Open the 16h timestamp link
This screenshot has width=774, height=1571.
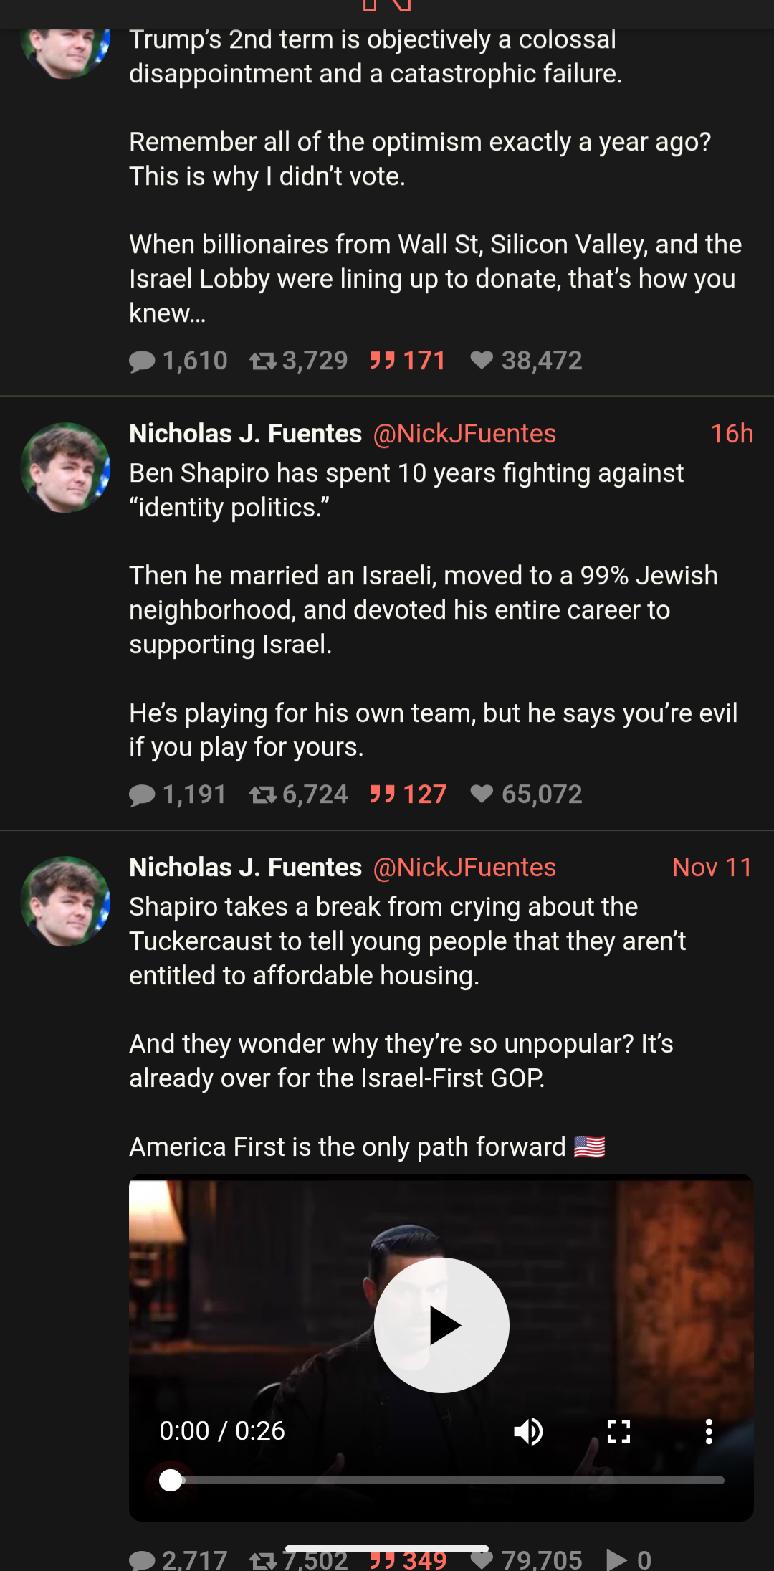[731, 434]
